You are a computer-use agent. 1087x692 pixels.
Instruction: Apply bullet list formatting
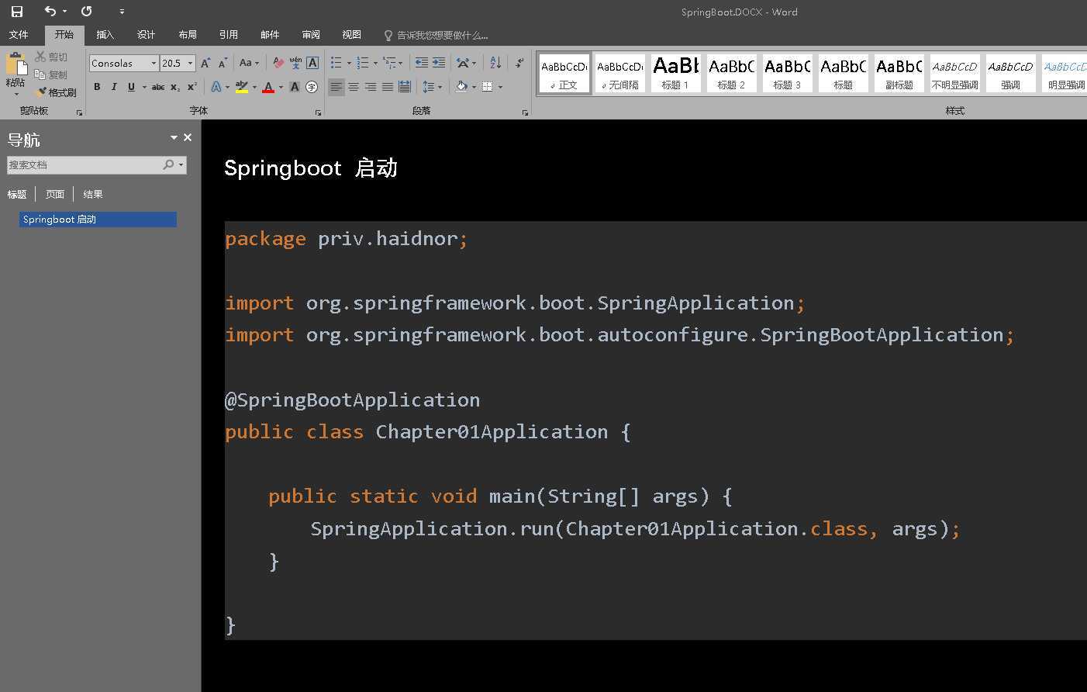click(336, 64)
